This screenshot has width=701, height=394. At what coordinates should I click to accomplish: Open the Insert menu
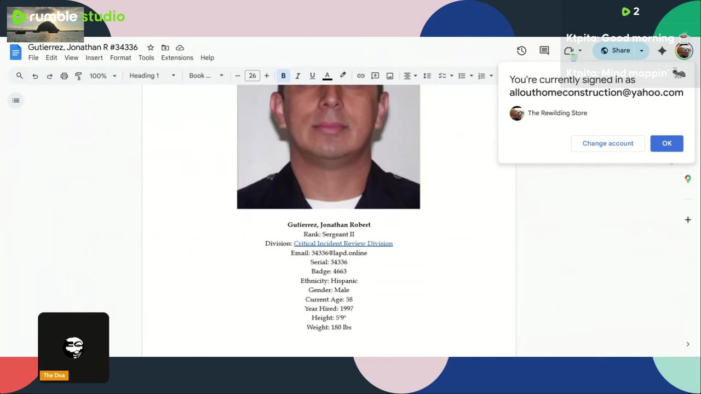(x=94, y=57)
